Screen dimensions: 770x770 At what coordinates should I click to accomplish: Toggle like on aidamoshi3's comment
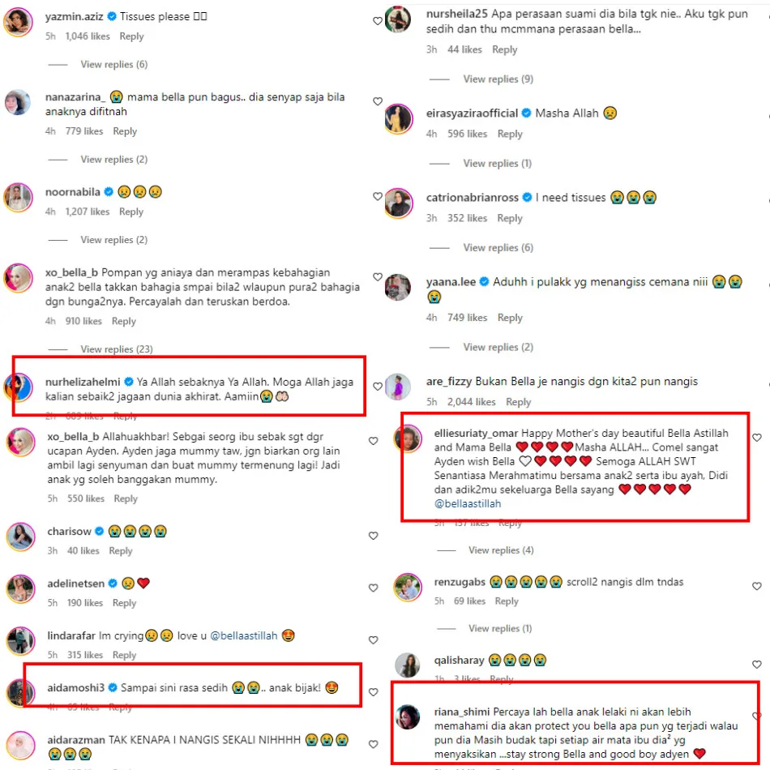[373, 692]
